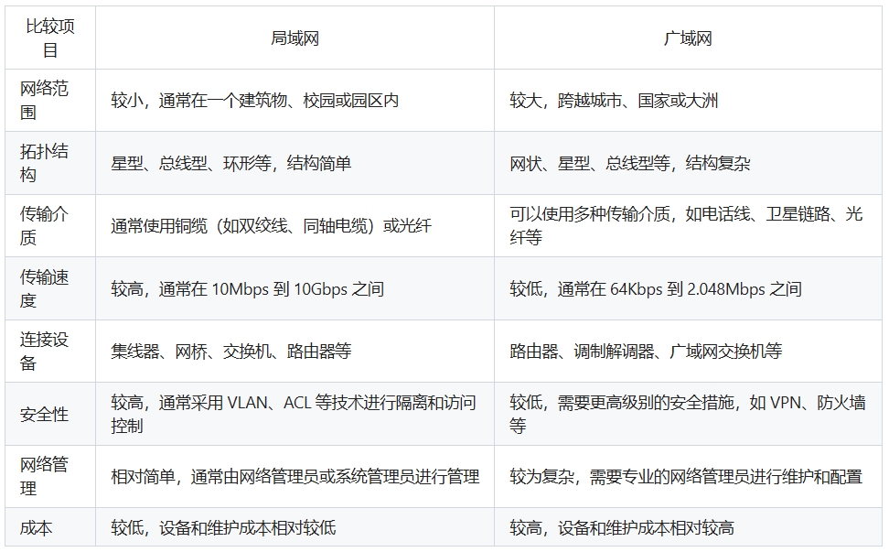The height and width of the screenshot is (552, 889).
Task: Click cell 较低，设备和维护成本相对较低
Action: (295, 527)
